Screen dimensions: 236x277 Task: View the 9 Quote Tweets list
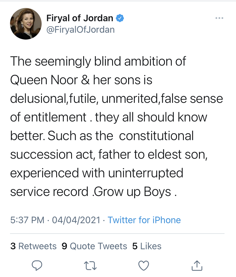click(x=94, y=246)
